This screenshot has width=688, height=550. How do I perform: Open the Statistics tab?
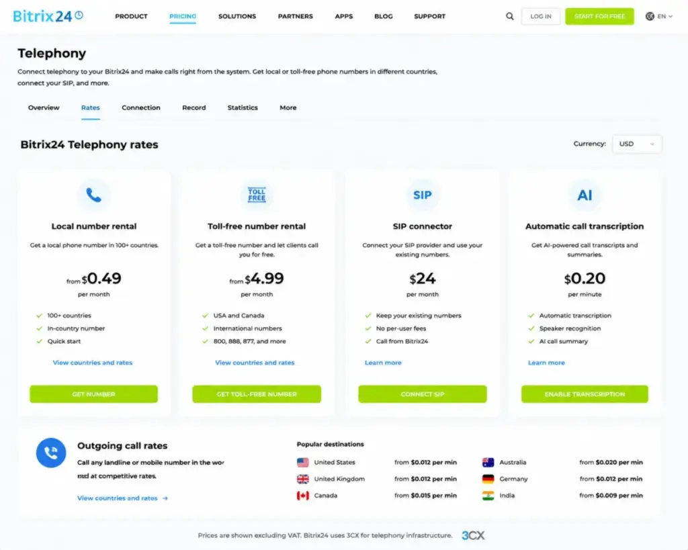[x=243, y=107]
